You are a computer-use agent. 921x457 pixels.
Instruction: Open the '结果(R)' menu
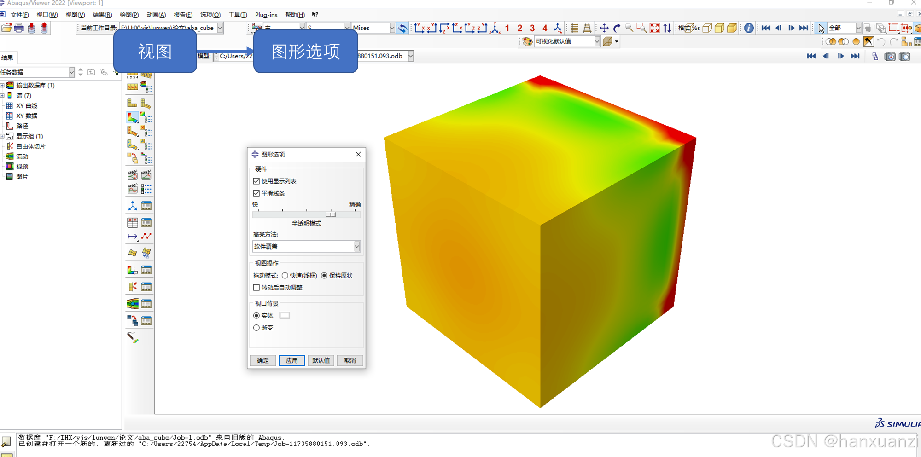102,15
